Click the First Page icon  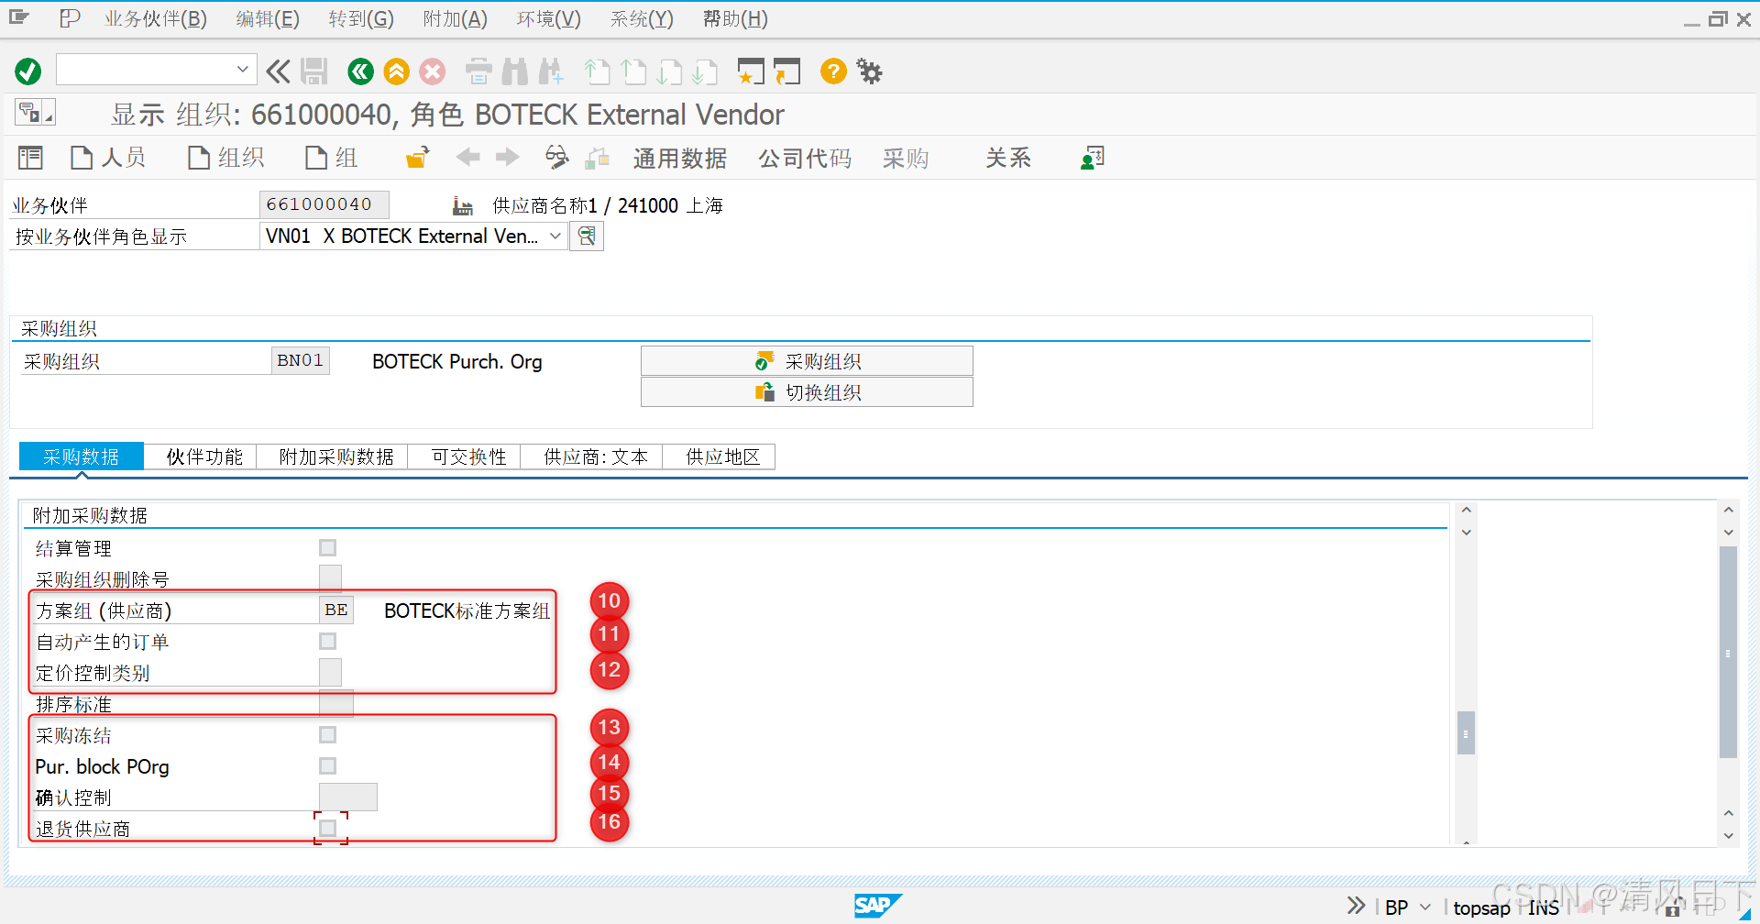(597, 71)
